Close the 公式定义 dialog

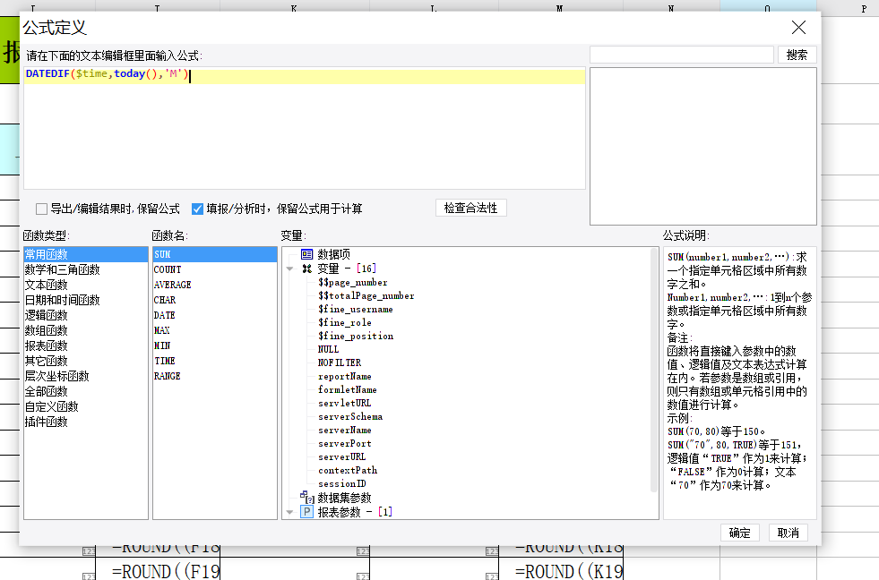pos(798,28)
